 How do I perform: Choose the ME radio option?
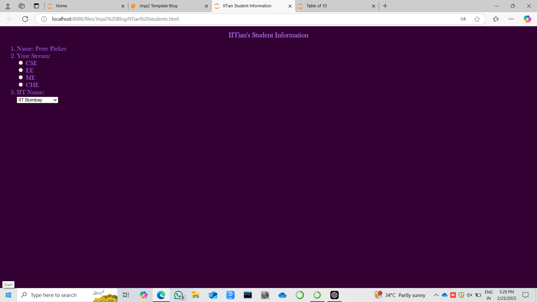coord(21,77)
